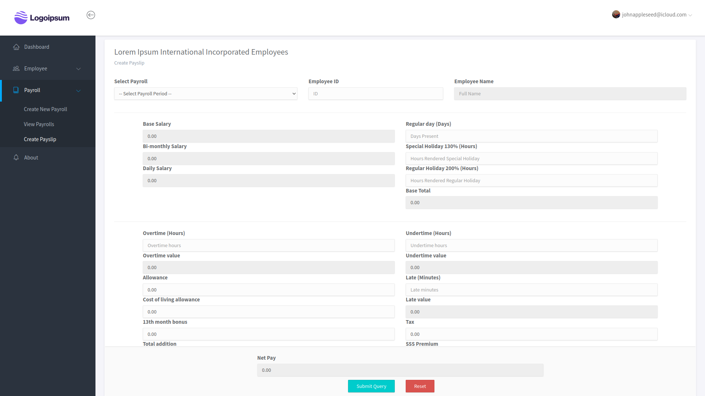The width and height of the screenshot is (705, 396).
Task: Click the Logoipsum logo
Action: (42, 18)
